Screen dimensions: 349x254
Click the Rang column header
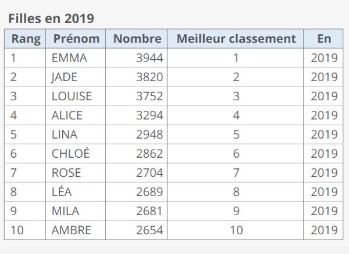tap(26, 39)
